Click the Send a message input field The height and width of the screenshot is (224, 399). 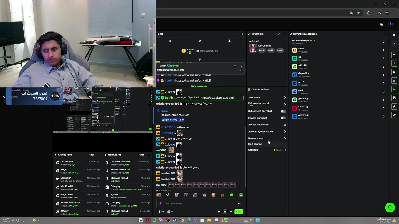[199, 203]
